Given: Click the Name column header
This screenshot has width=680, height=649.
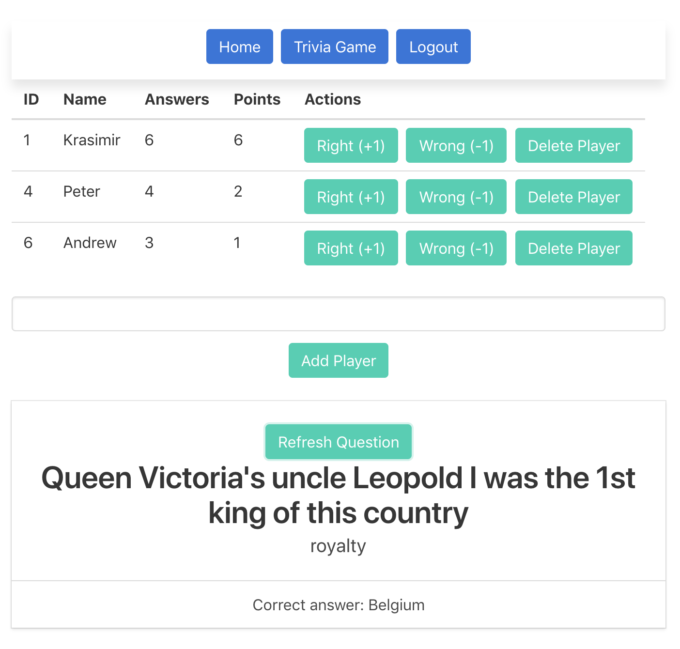Looking at the screenshot, I should point(85,99).
